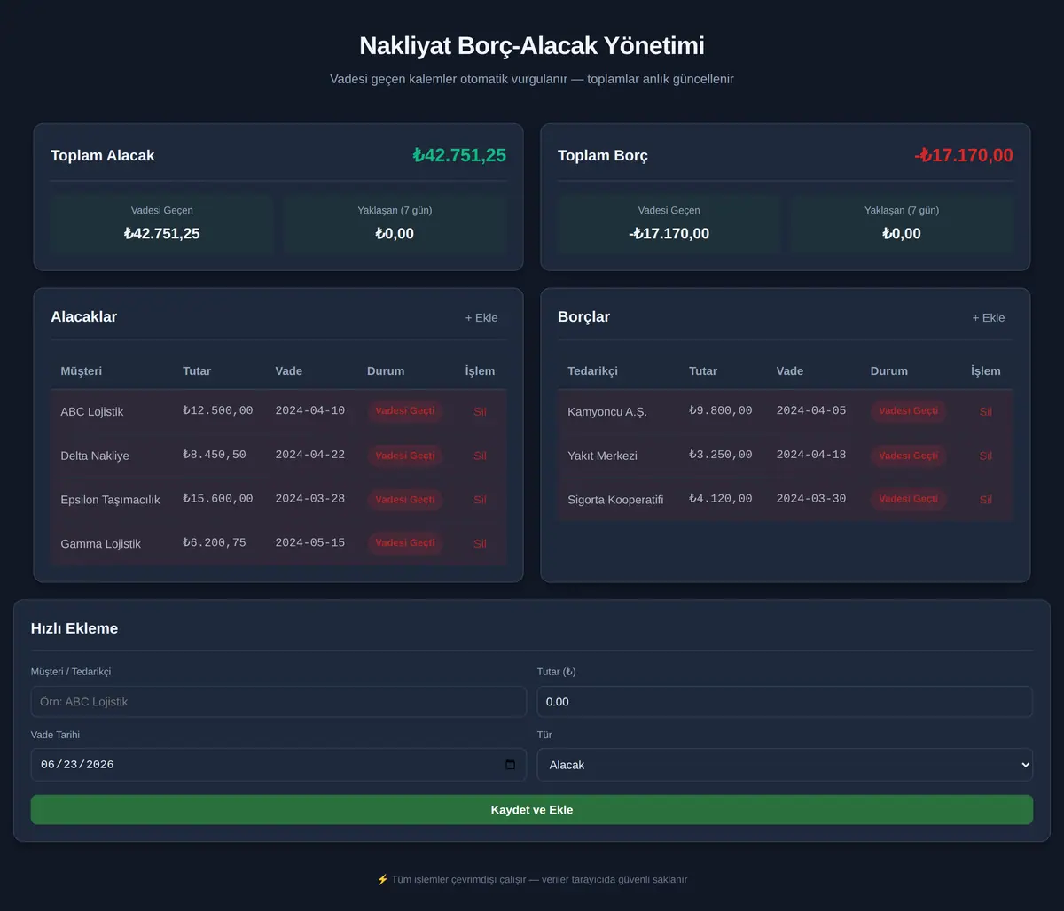
Task: Add a new debt with Borçlar + Ekle
Action: 989,317
